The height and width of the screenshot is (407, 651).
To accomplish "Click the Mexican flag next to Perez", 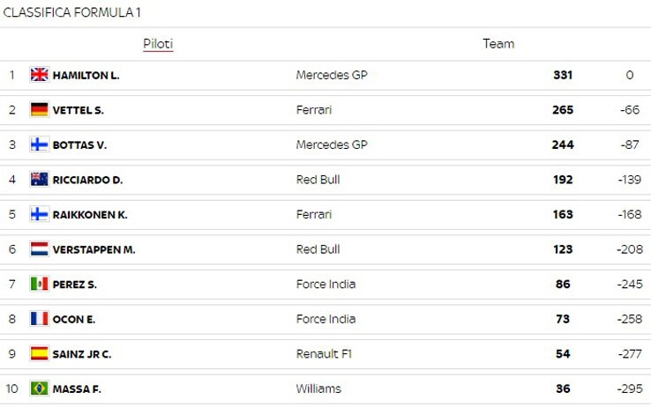I will [40, 284].
